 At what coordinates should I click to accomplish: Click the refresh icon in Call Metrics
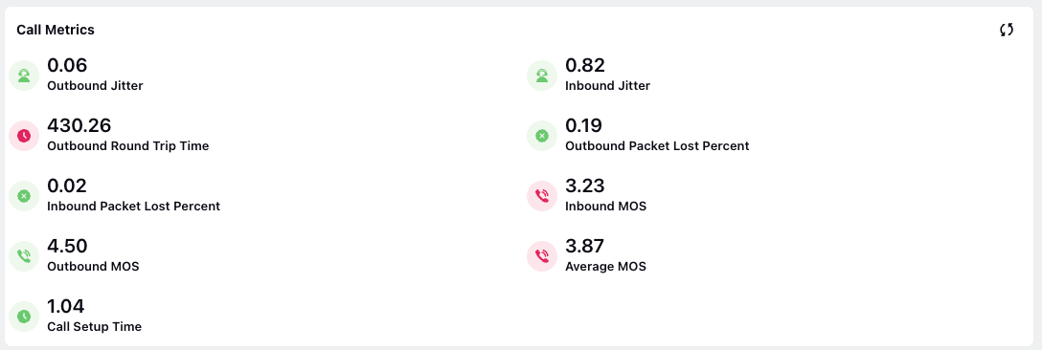pyautogui.click(x=1007, y=30)
